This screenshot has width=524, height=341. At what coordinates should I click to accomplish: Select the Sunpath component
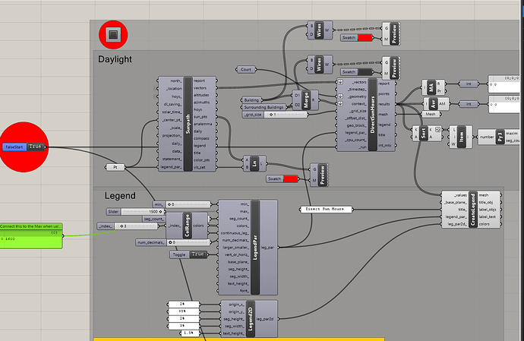click(188, 124)
